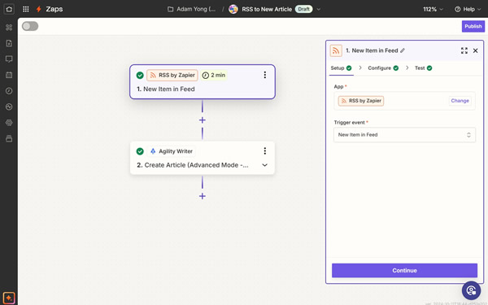This screenshot has width=488, height=305.
Task: Open the Adam Yong folder link
Action: click(x=196, y=9)
